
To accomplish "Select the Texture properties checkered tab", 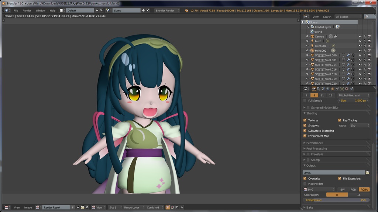I will coord(347,89).
